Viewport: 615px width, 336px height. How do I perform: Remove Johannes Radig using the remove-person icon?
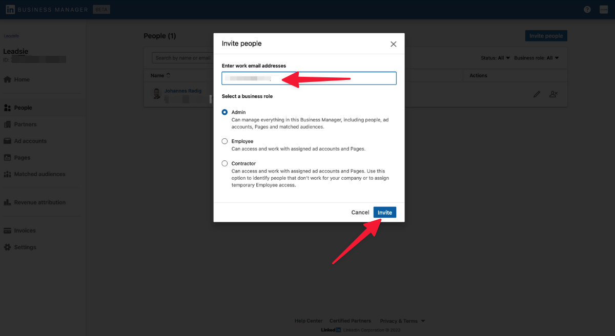click(553, 94)
